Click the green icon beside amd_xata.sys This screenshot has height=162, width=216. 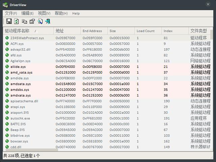[7, 72]
